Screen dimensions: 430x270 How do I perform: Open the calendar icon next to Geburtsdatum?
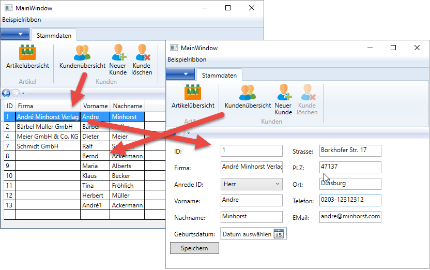(279, 234)
